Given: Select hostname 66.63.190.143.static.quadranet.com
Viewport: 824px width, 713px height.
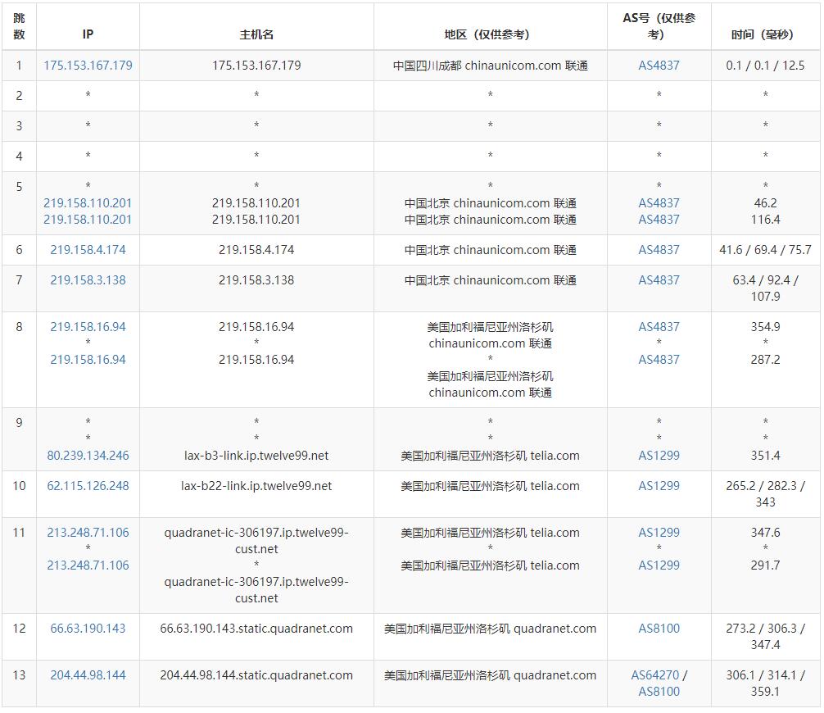Looking at the screenshot, I should pos(256,629).
